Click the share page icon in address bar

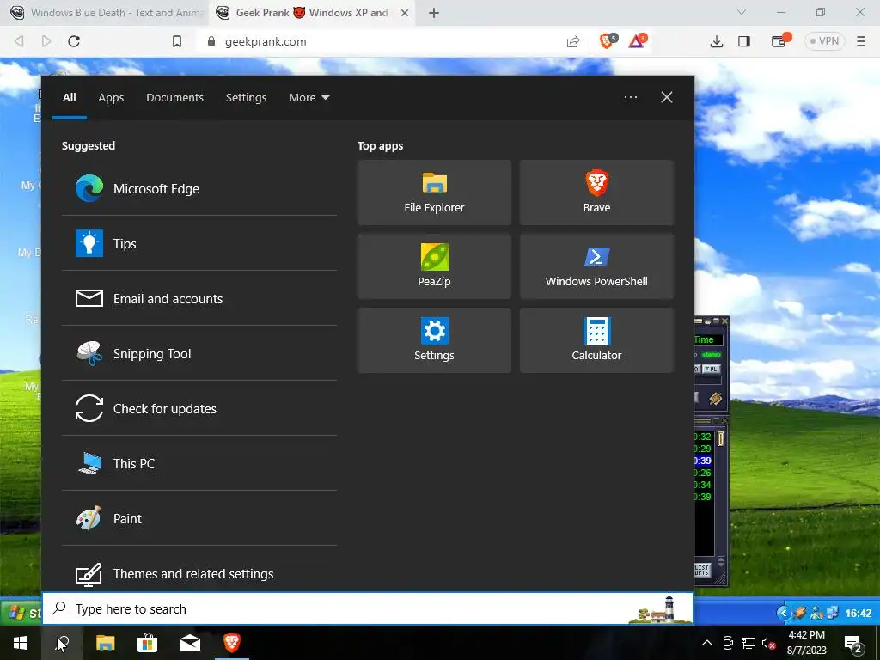(573, 41)
